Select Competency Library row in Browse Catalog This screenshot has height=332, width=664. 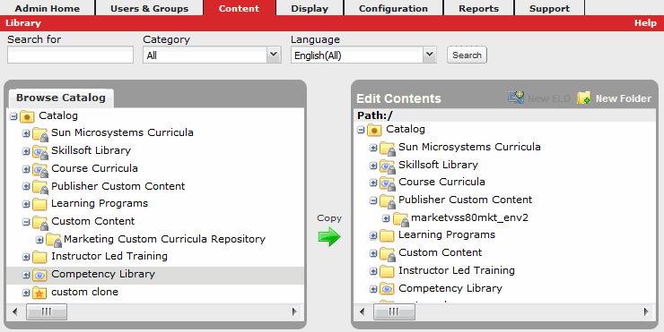click(155, 275)
